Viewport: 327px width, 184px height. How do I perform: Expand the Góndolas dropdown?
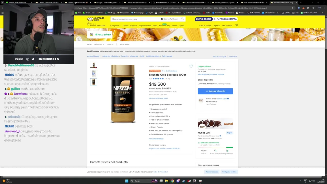[x=99, y=44]
